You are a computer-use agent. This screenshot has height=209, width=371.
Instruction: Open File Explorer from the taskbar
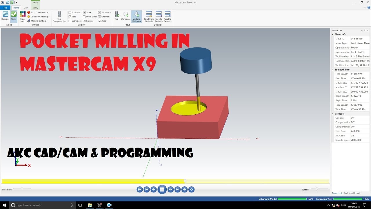(x=90, y=205)
